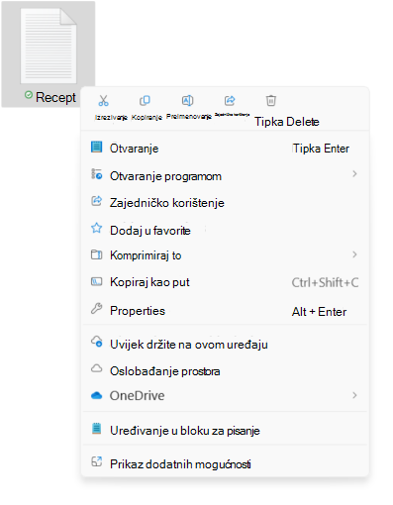Click the notepad icon beside Otvaranje
Image resolution: width=393 pixels, height=505 pixels.
pyautogui.click(x=96, y=147)
